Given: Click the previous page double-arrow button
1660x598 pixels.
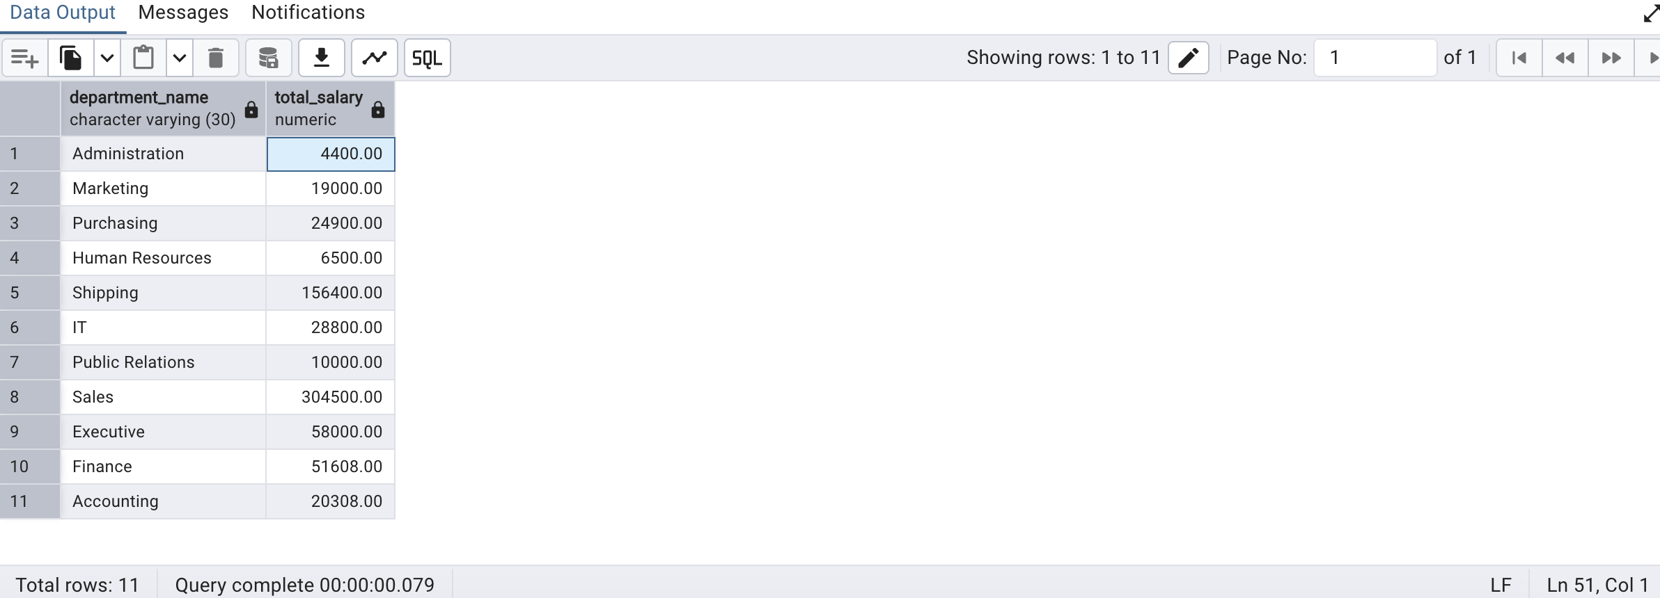Looking at the screenshot, I should pyautogui.click(x=1565, y=58).
